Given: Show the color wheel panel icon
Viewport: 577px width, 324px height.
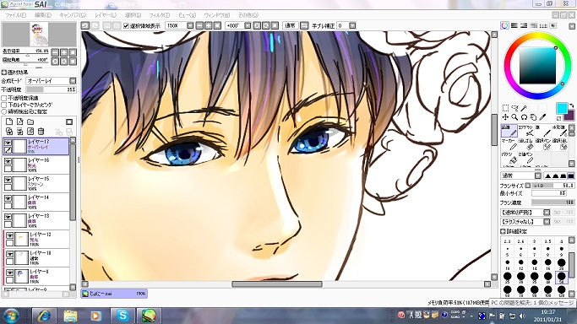Looking at the screenshot, I should click(505, 25).
